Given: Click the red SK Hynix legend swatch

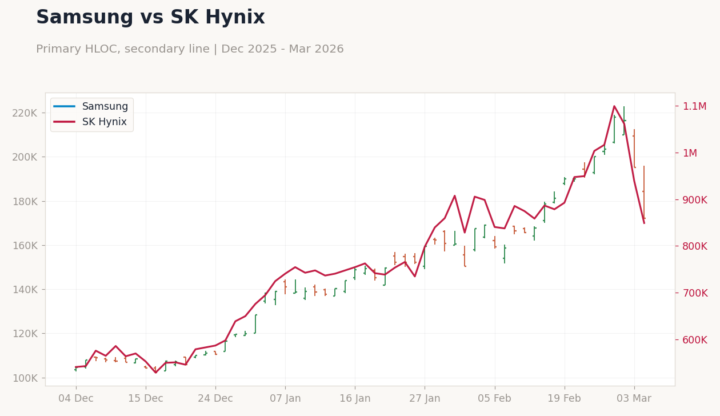Looking at the screenshot, I should pyautogui.click(x=65, y=122).
